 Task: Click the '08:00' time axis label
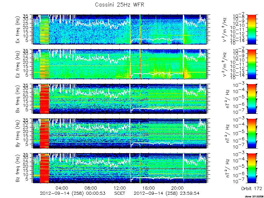91,188
